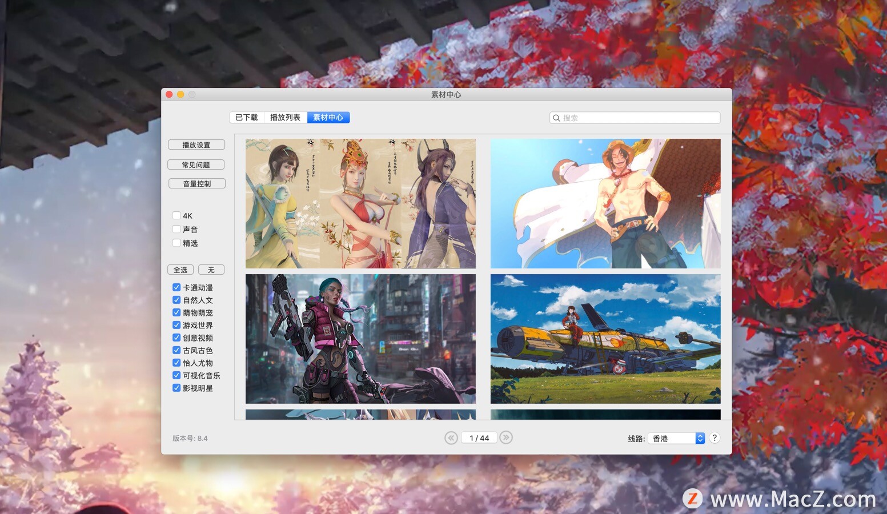Uncheck the 游戏世界 category
Screen dimensions: 887x514
tap(176, 325)
